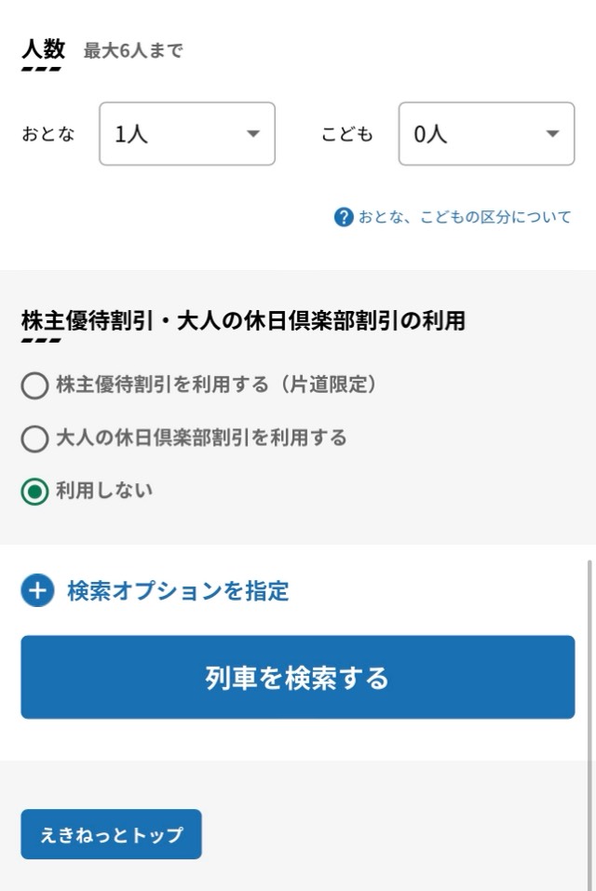The height and width of the screenshot is (891, 596).
Task: Select 株主優待割引を利用する radio button
Action: [34, 385]
